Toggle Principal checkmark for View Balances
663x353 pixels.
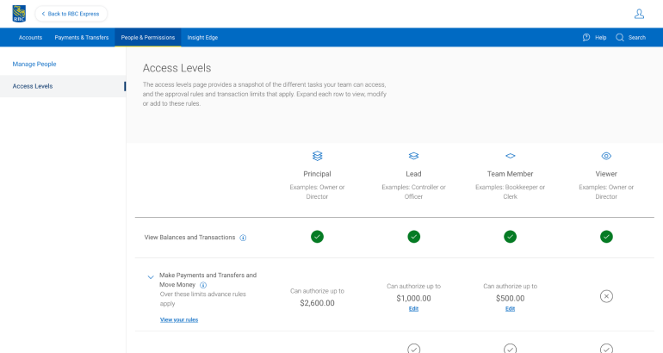click(x=317, y=237)
